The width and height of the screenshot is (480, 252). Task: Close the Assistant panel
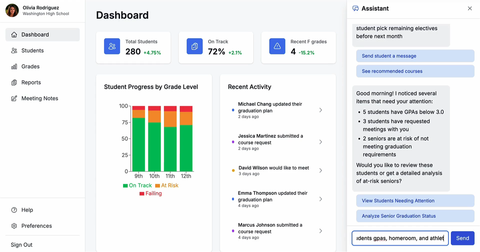click(x=470, y=8)
